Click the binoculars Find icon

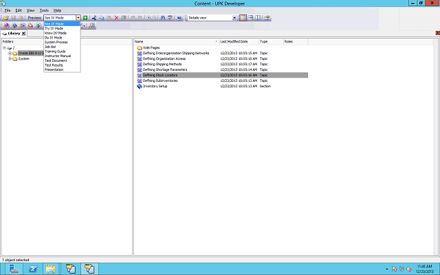click(x=162, y=17)
